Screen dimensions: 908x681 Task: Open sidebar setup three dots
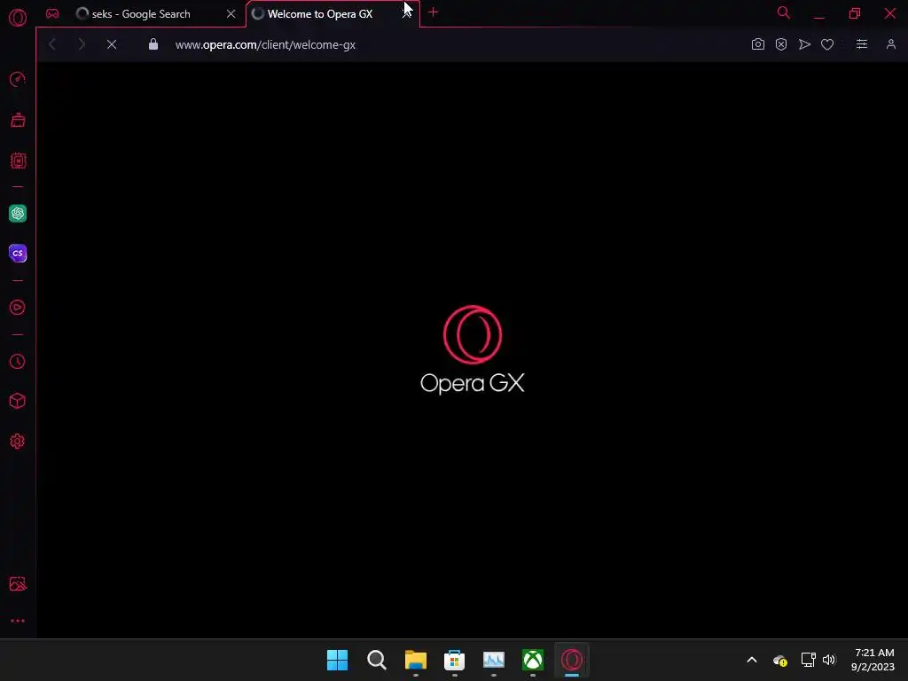[18, 621]
